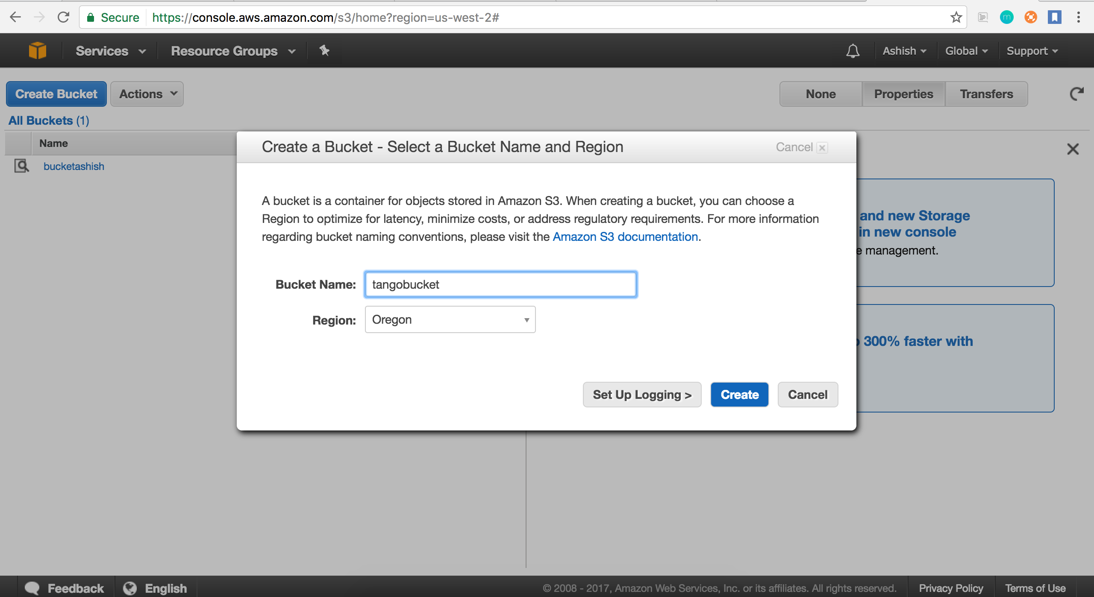Screen dimensions: 1094x597
Task: Click the '300% faster with' announcement link
Action: 915,341
